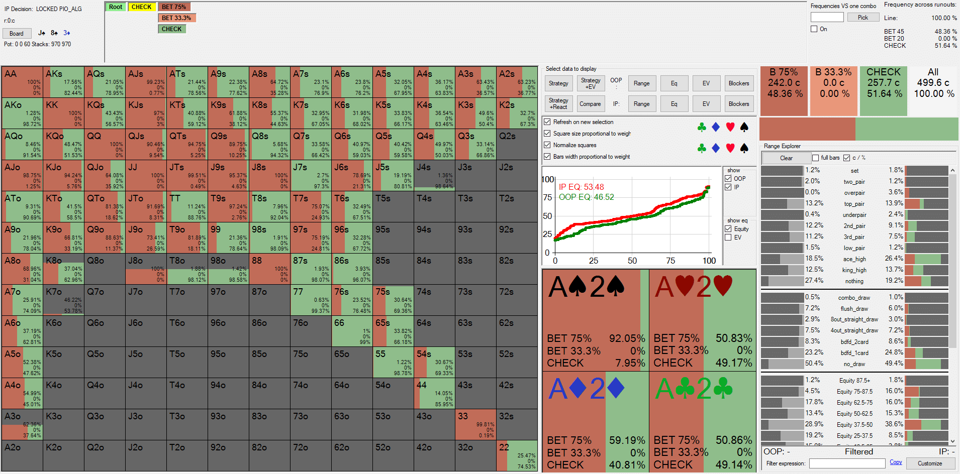Screen dimensions: 960x474
Task: Click the red heart suit icon in upper row
Action: tap(730, 128)
